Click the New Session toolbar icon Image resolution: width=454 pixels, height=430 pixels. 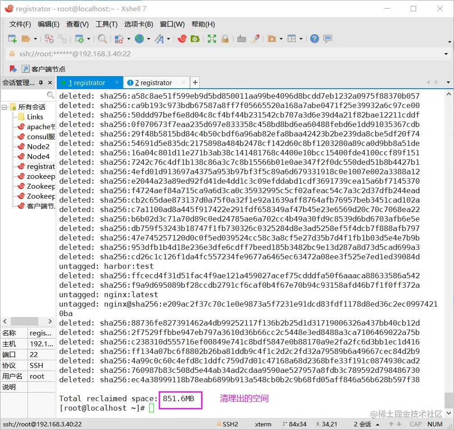click(x=12, y=39)
